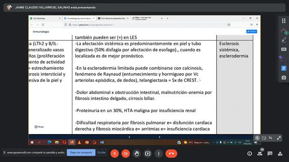Screen dimensions: 289x162
Task: Click Inmunologia presentation title
Action: (41, 31)
